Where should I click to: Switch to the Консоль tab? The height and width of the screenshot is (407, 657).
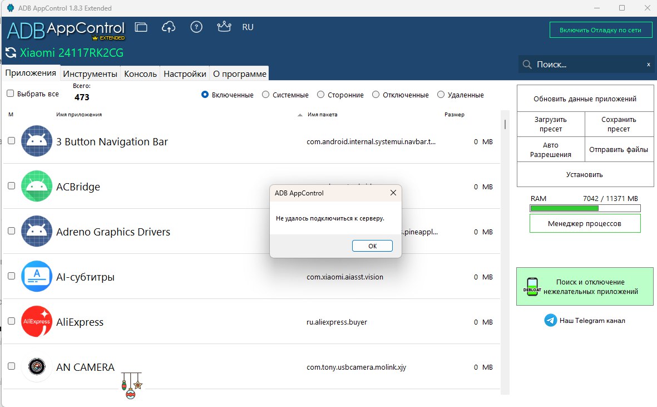click(x=140, y=73)
